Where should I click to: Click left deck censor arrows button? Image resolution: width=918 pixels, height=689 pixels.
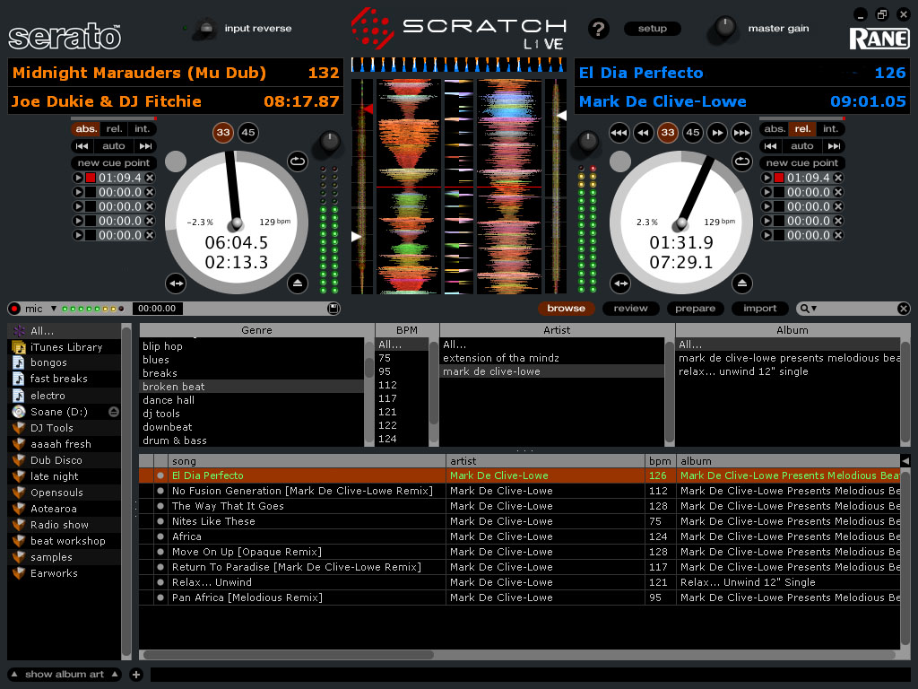(x=176, y=283)
